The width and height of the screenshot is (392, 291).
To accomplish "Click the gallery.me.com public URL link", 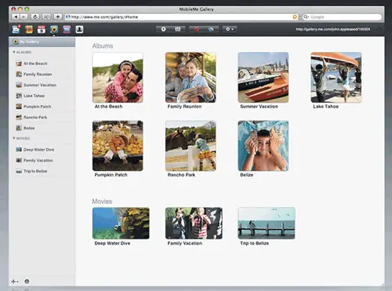I will (x=333, y=29).
